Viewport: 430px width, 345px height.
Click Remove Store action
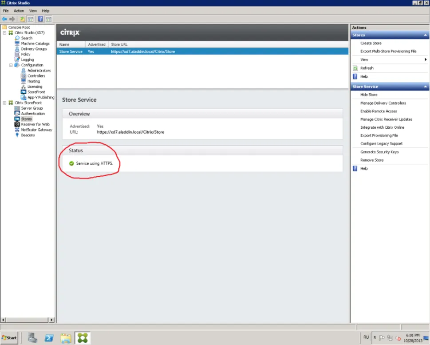[372, 160]
